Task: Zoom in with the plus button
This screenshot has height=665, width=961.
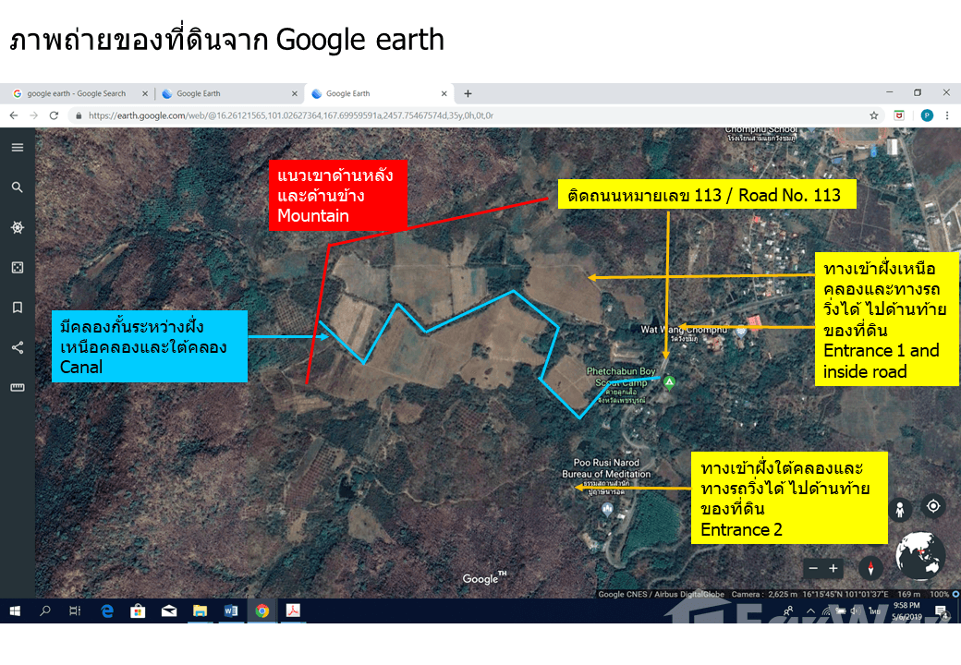Action: coord(833,568)
